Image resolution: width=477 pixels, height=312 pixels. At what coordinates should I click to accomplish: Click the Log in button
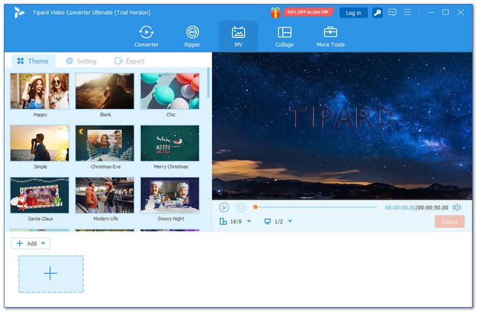pyautogui.click(x=354, y=12)
